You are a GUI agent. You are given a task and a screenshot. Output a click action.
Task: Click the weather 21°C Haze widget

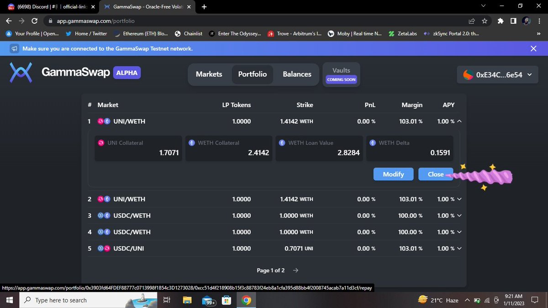coord(438,300)
